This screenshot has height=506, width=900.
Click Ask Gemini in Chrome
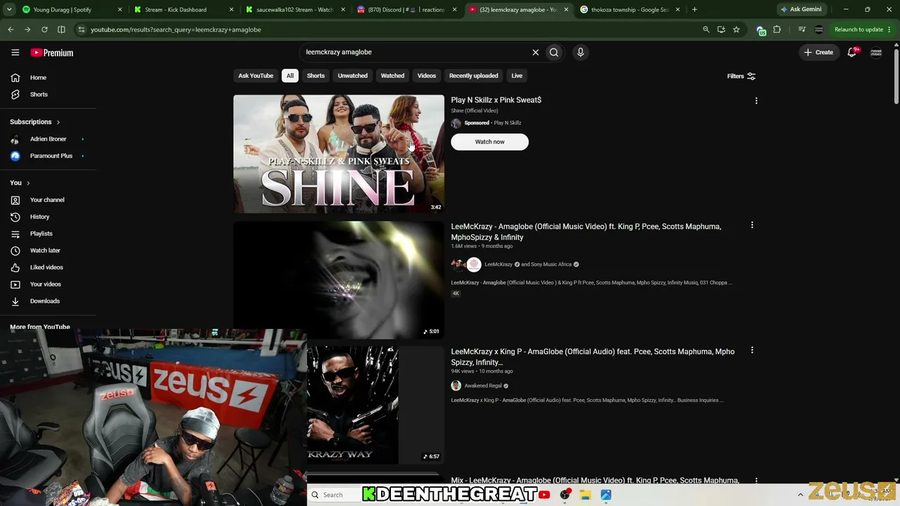(800, 10)
